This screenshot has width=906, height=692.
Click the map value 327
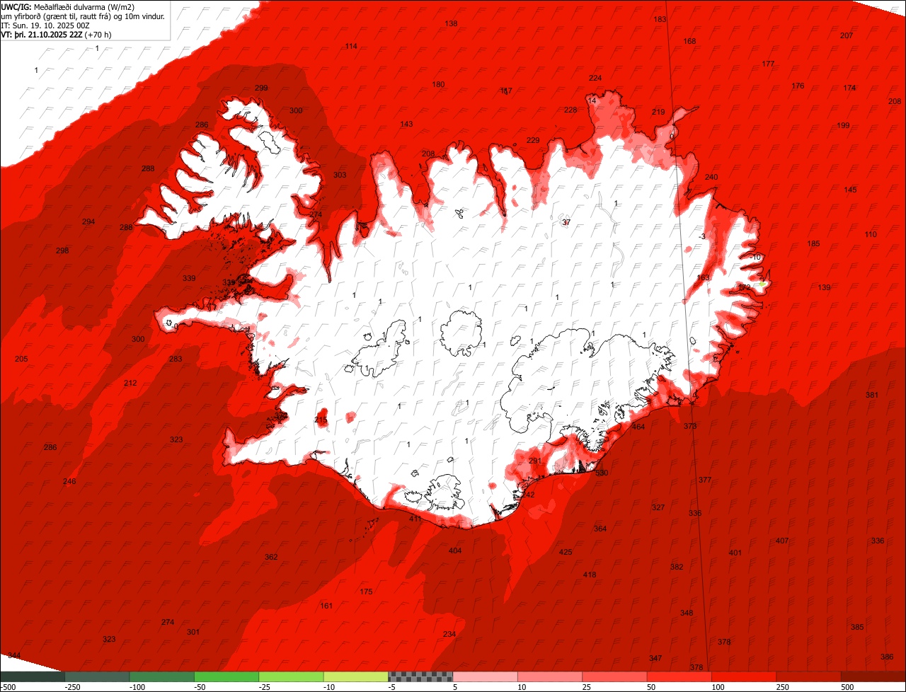[658, 507]
